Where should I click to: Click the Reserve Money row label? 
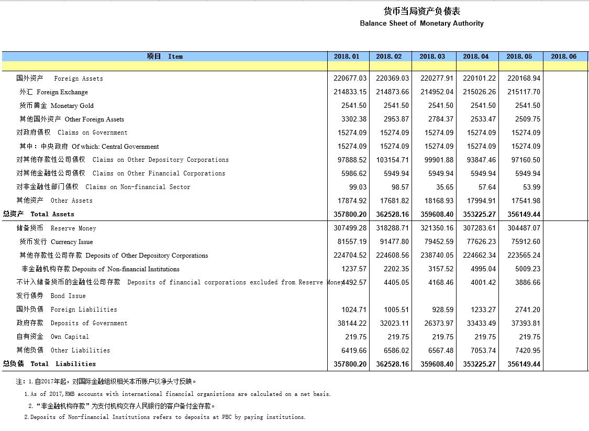click(x=56, y=228)
